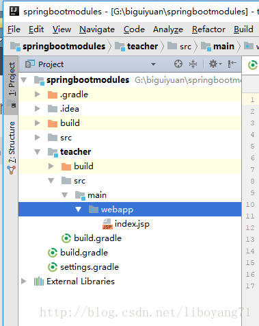Open the Code menu
This screenshot has height=326, width=259.
tap(134, 29)
